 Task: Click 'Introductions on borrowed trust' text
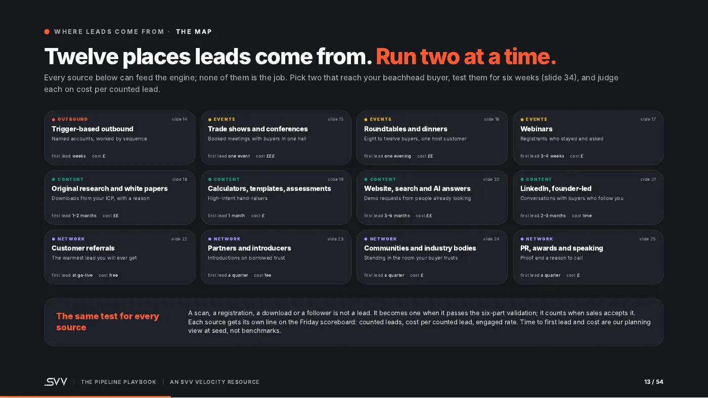click(246, 258)
